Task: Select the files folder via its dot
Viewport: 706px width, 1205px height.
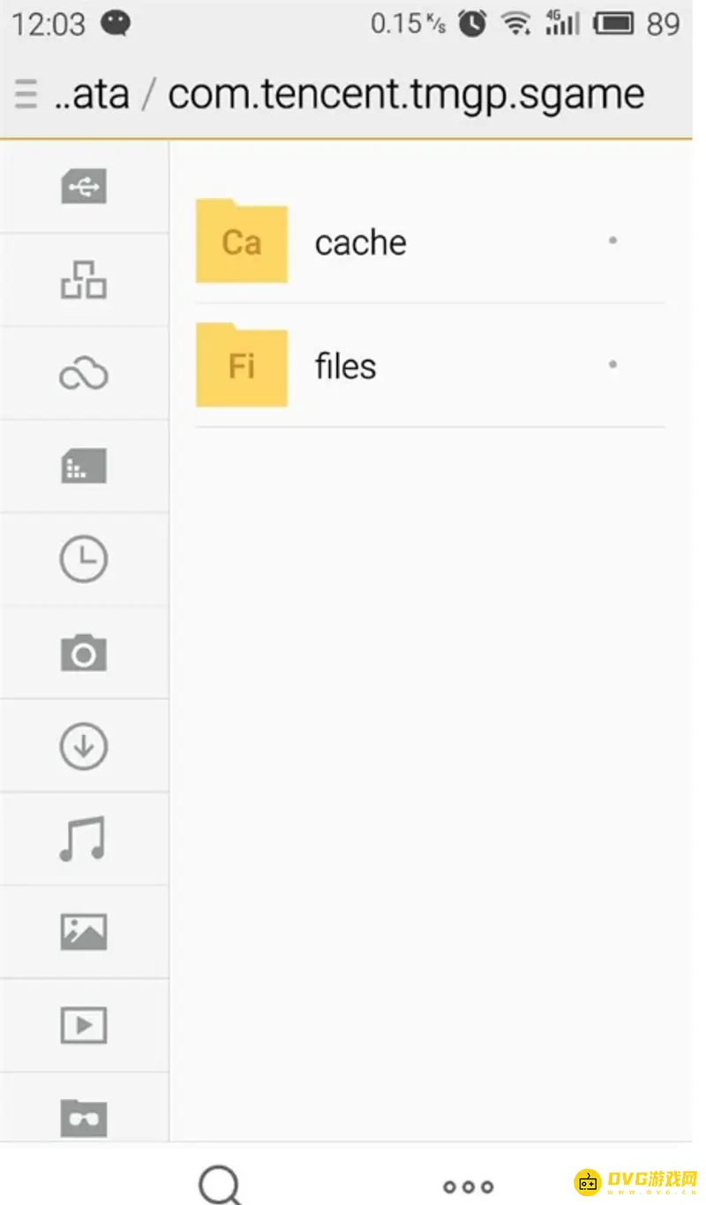Action: point(612,364)
